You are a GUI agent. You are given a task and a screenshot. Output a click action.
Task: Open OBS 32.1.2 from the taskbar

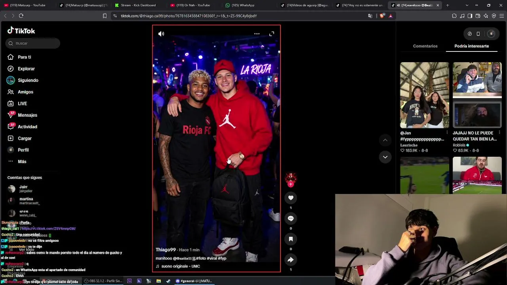(x=103, y=281)
